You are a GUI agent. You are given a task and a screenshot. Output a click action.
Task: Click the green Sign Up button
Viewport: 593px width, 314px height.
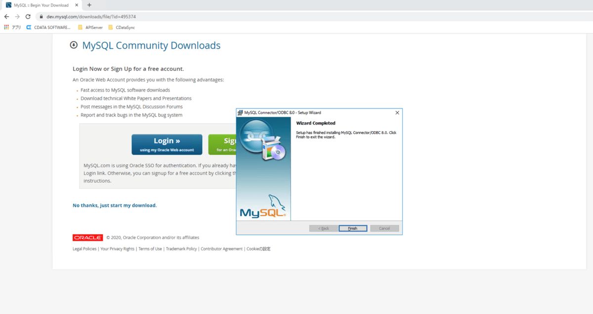222,144
